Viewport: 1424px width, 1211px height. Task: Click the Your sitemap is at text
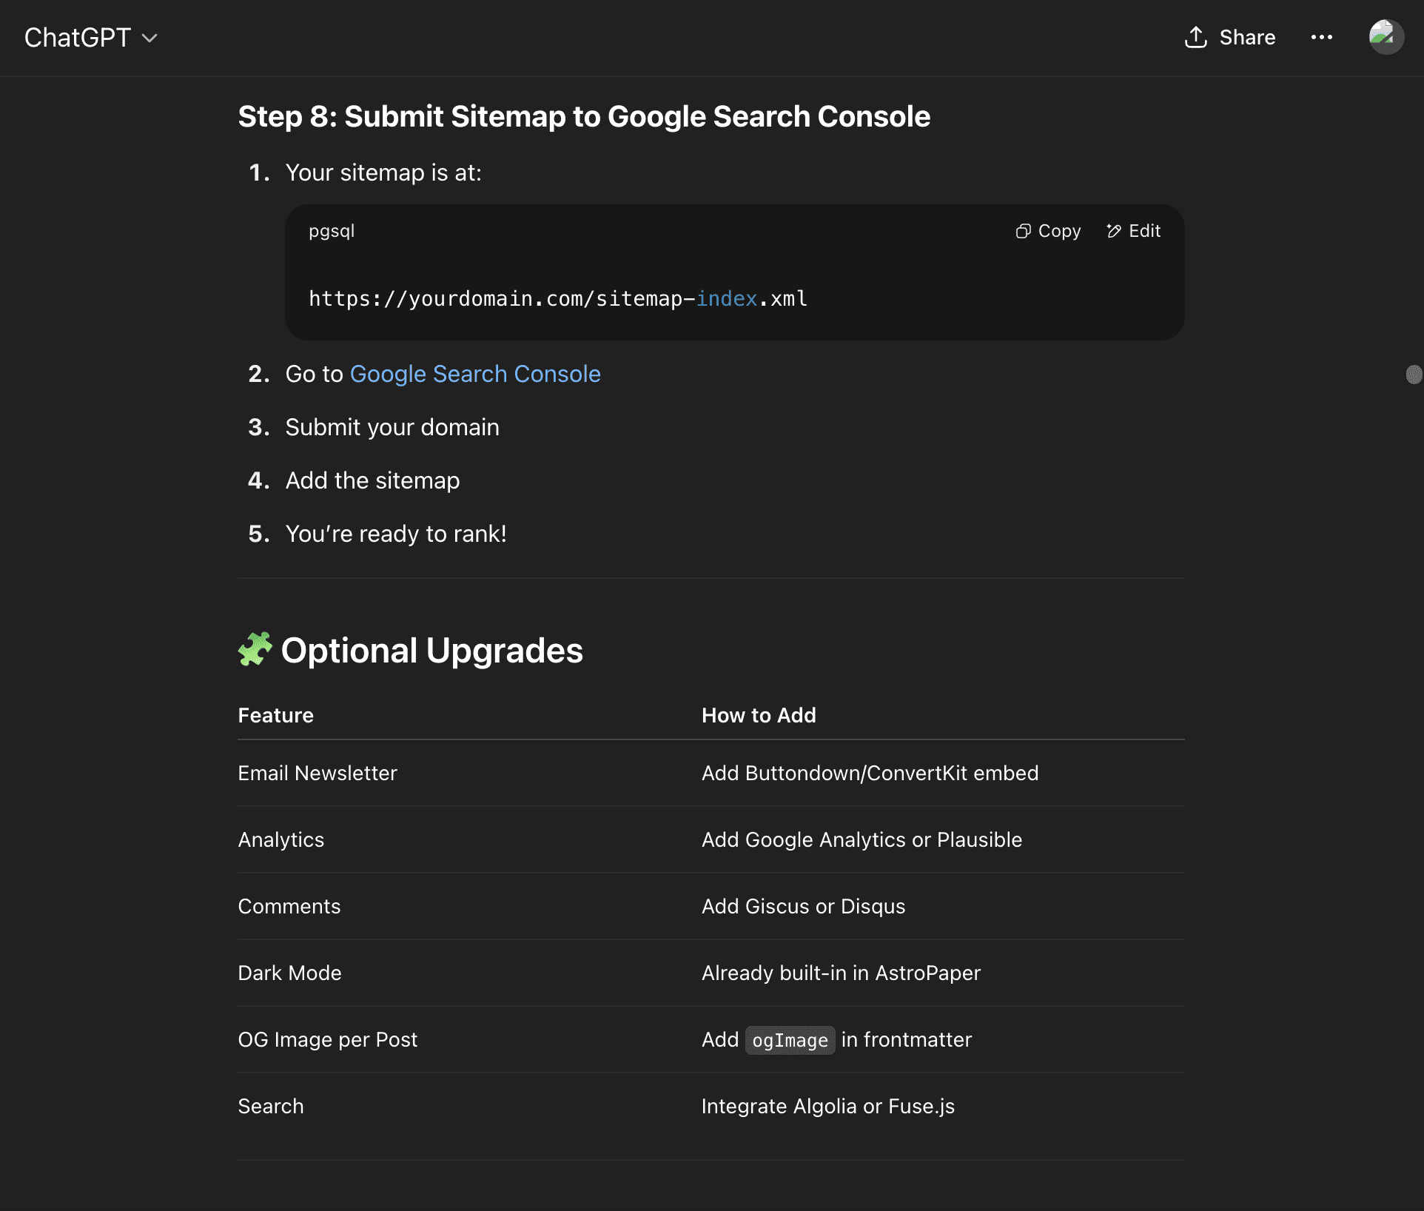point(383,172)
